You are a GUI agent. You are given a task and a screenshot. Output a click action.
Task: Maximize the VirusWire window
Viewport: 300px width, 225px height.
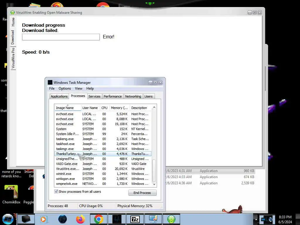tap(255, 12)
